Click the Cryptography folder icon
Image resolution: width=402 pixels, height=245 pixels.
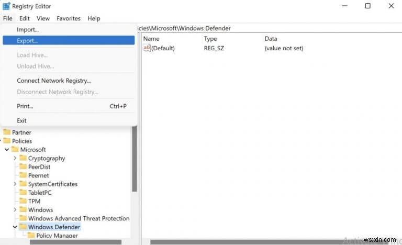(x=23, y=158)
